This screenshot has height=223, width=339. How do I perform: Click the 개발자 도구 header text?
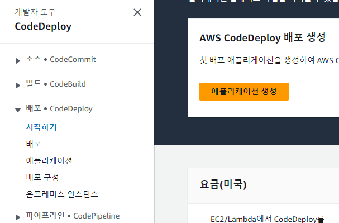(x=35, y=12)
